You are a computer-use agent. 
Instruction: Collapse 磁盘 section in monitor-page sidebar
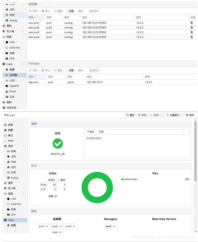[23, 37]
